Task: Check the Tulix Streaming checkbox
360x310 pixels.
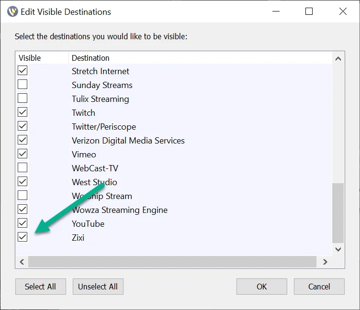Action: point(22,98)
